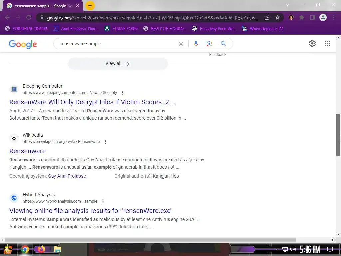Click the search box containing rensenware sample
The image size is (341, 256).
(118, 44)
